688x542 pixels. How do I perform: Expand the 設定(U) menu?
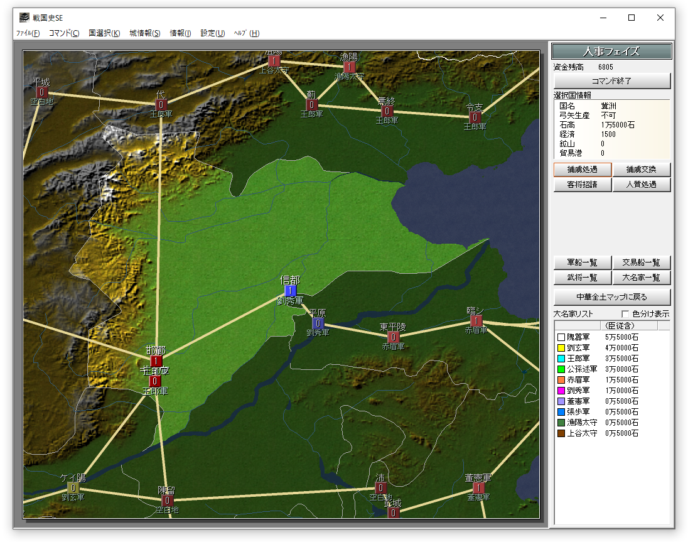pos(212,33)
